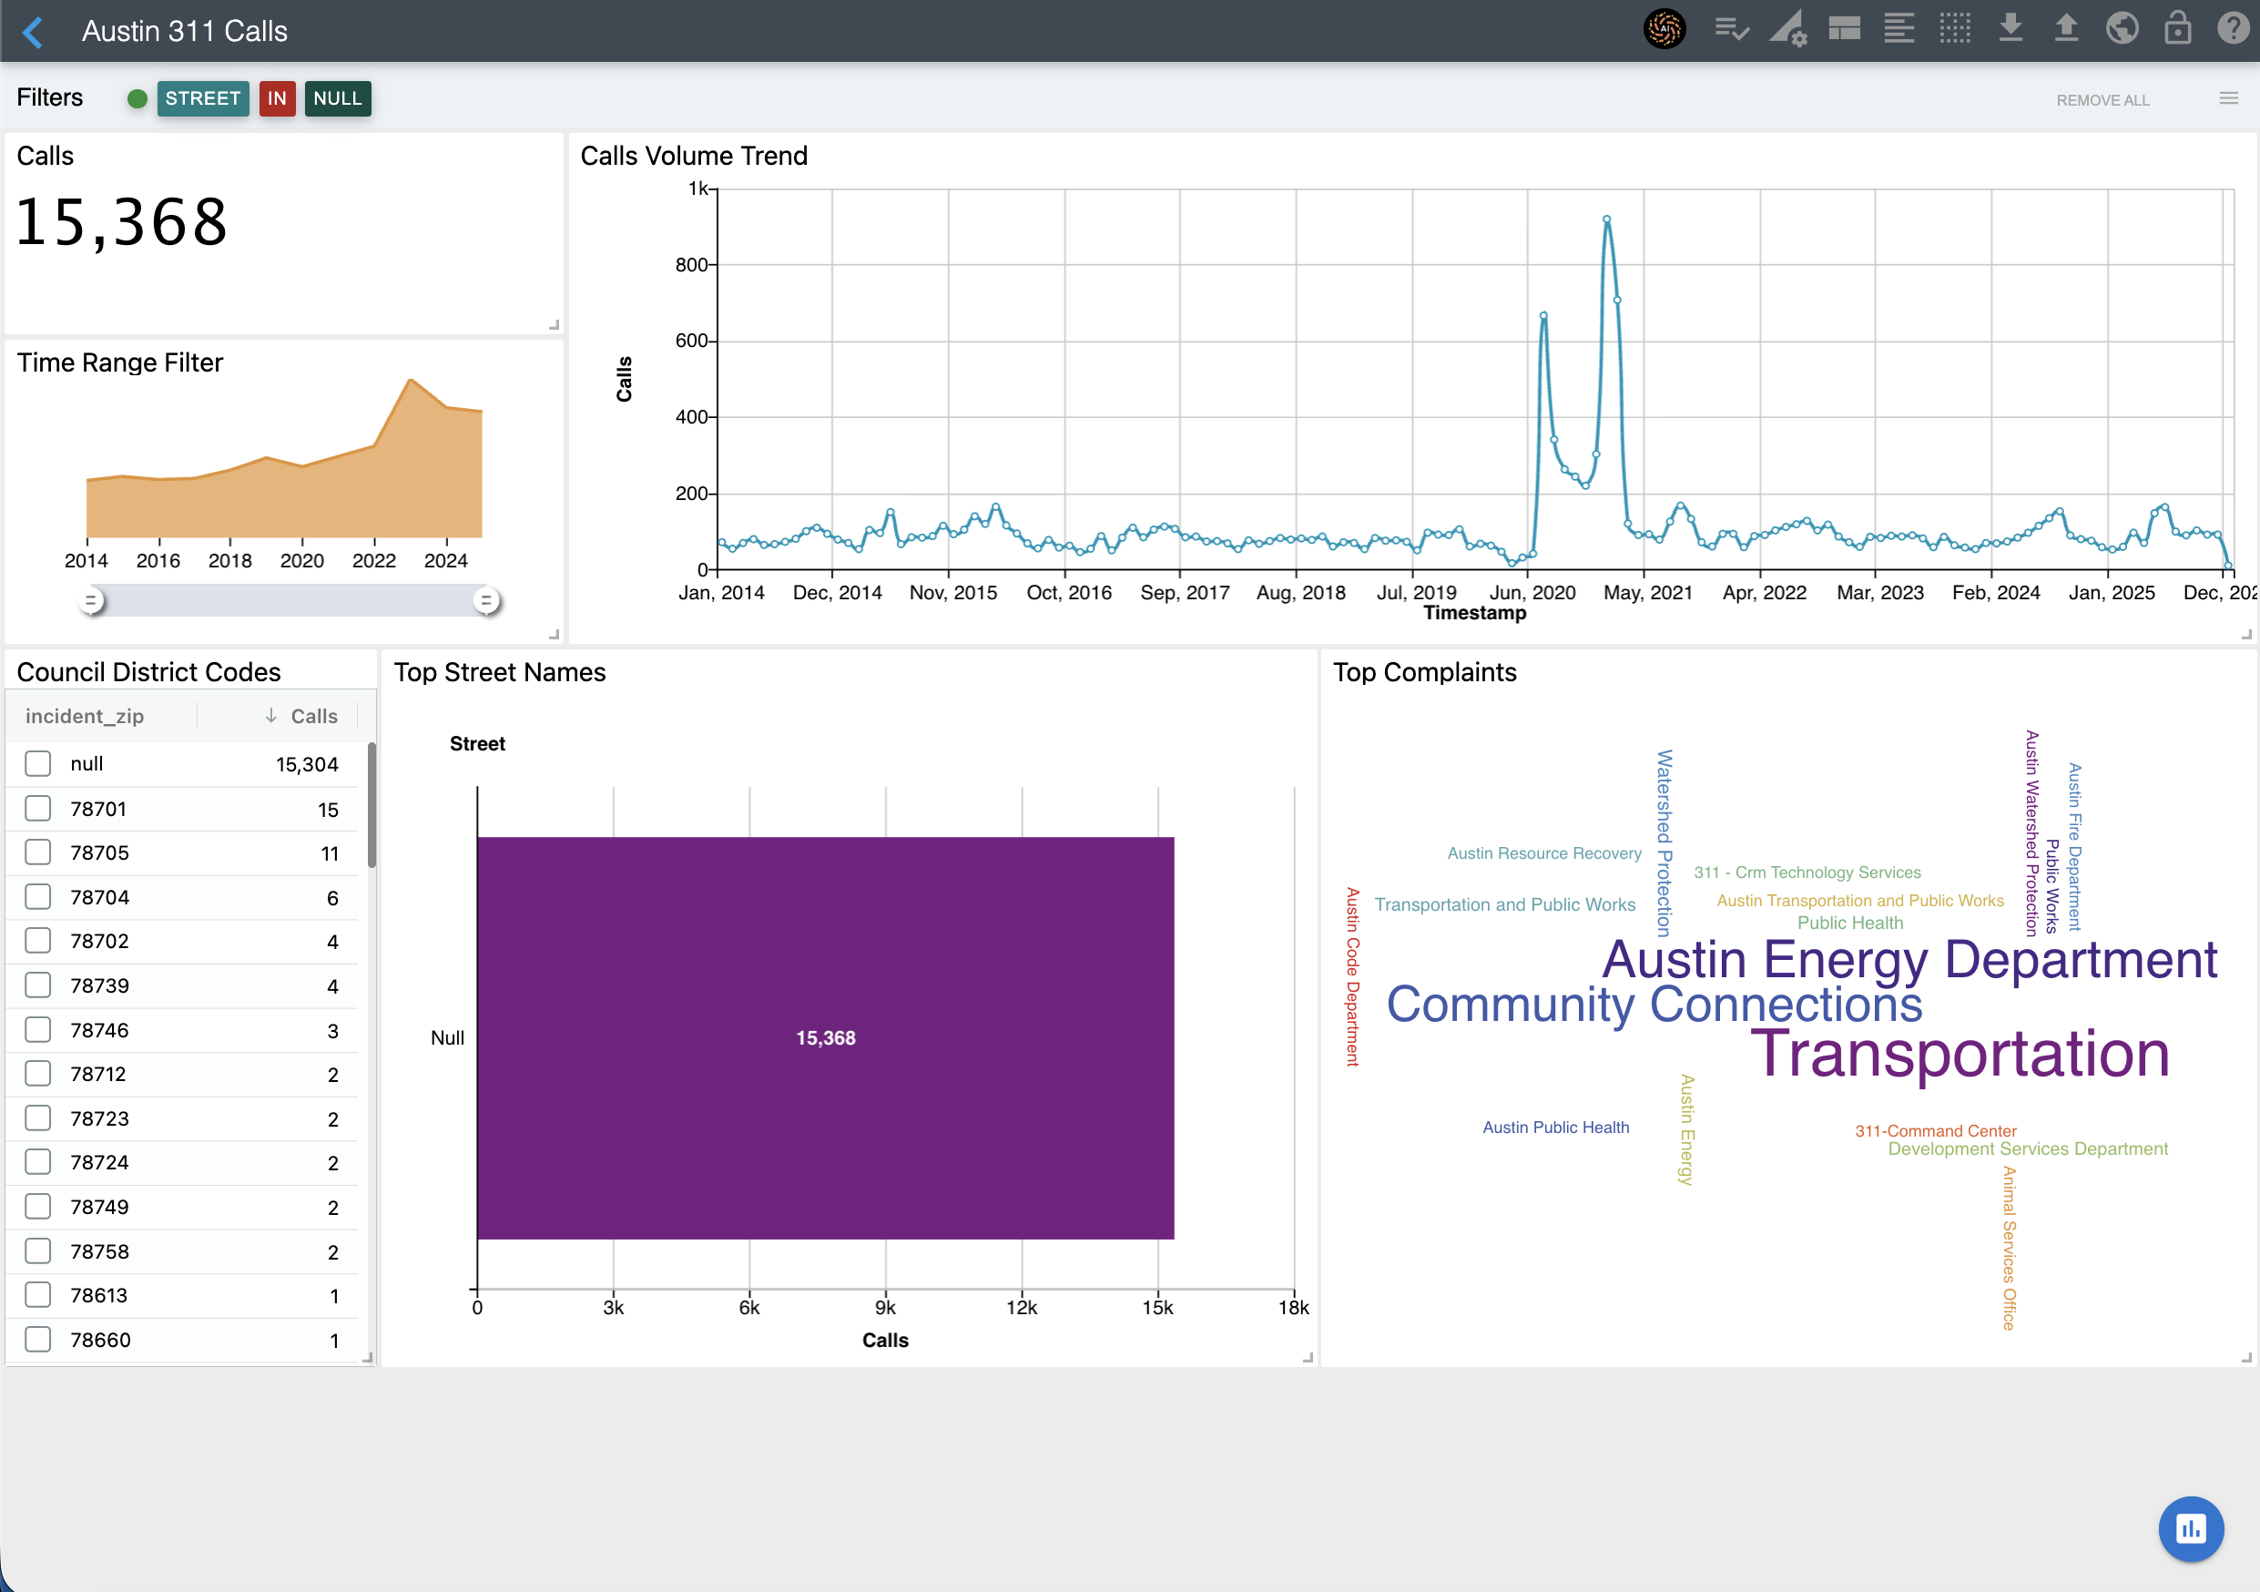The image size is (2260, 1592).
Task: Sort by the Calls column header
Action: click(313, 716)
